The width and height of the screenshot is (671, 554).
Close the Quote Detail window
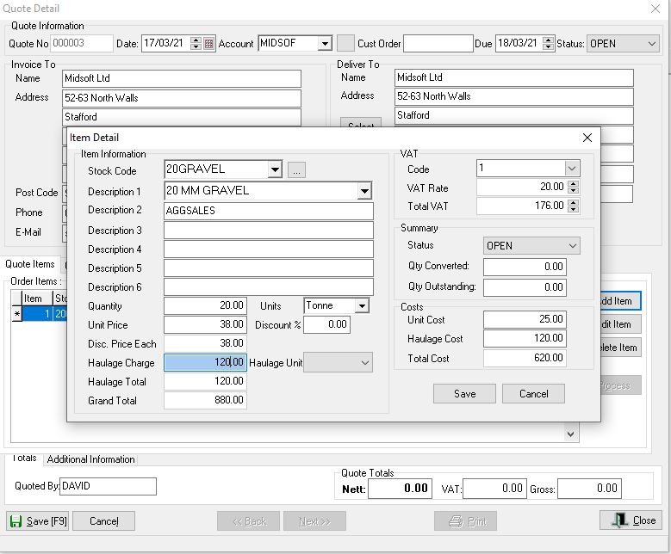(655, 8)
